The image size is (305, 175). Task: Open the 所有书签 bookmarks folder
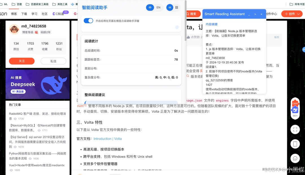(x=297, y=4)
